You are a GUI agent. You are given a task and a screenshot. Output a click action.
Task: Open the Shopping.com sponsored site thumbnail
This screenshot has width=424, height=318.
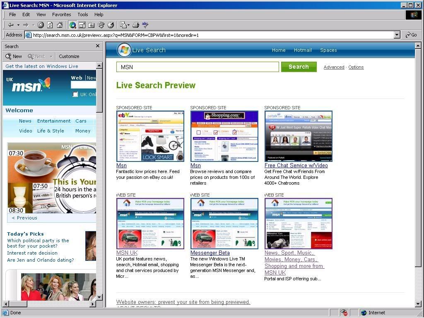pos(224,136)
